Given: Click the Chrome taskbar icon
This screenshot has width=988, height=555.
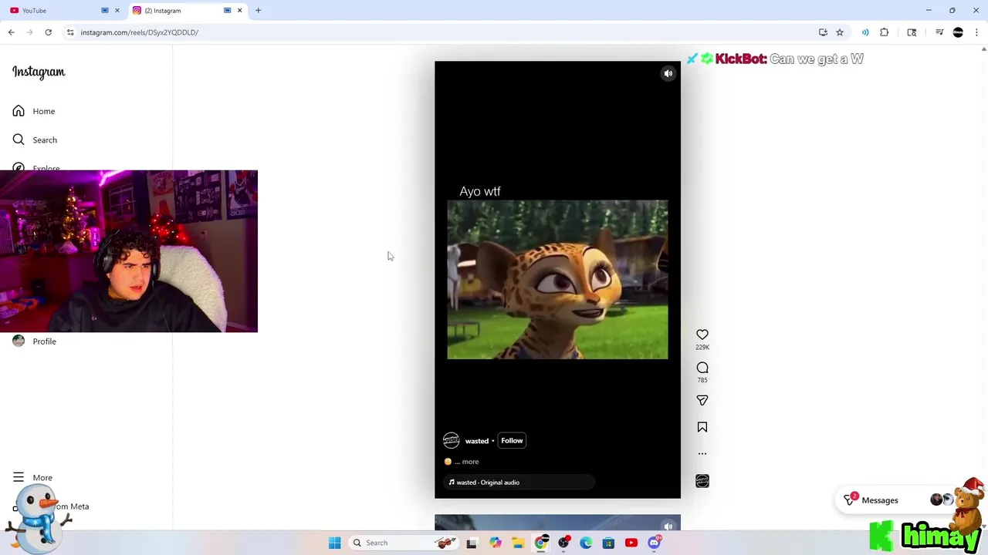Looking at the screenshot, I should [x=541, y=543].
